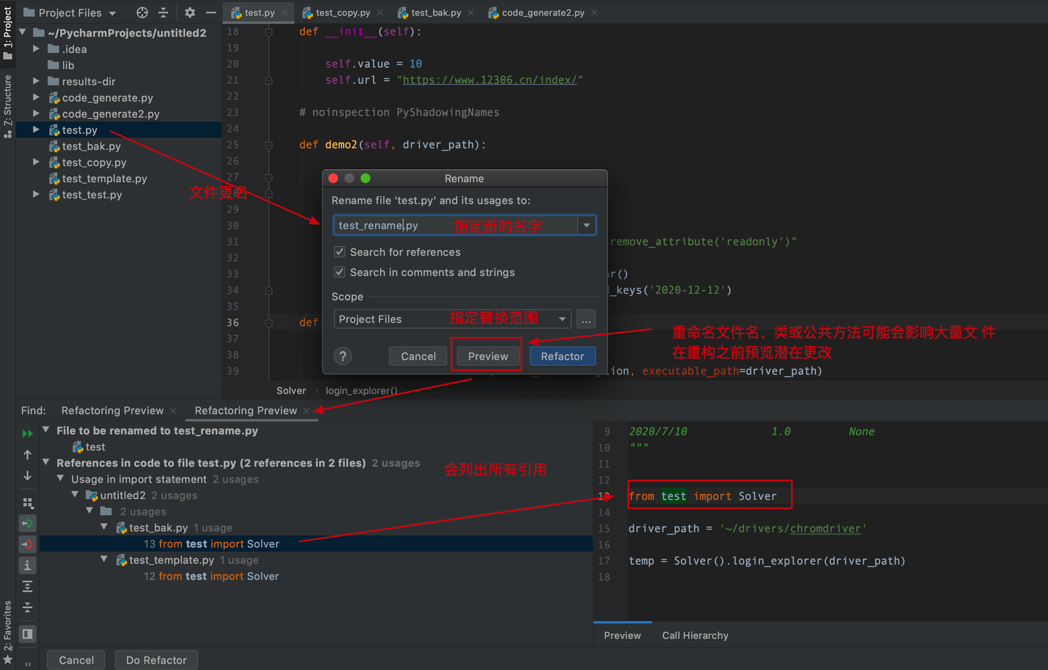Toggle Search for references checkbox
The width and height of the screenshot is (1048, 670).
pos(340,252)
